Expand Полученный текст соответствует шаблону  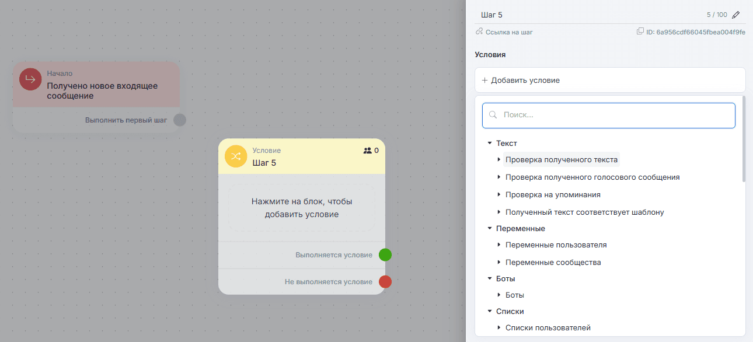pyautogui.click(x=499, y=212)
